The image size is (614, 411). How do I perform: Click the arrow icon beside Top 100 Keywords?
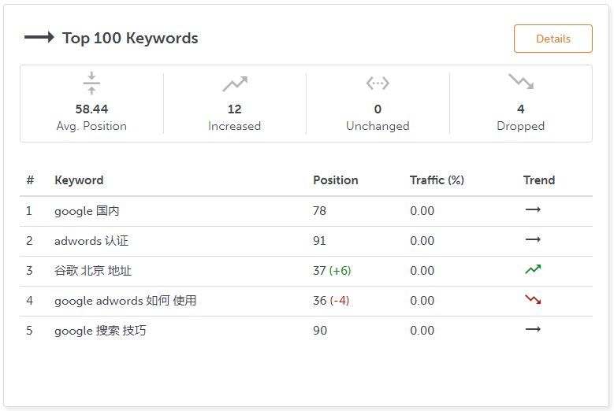(39, 37)
